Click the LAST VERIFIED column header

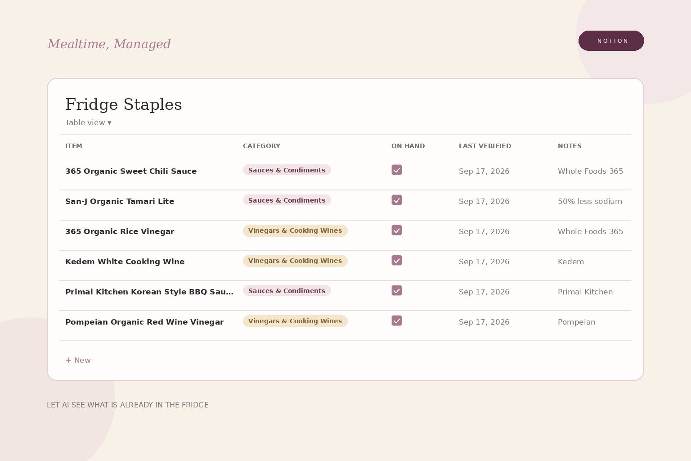[x=485, y=146]
